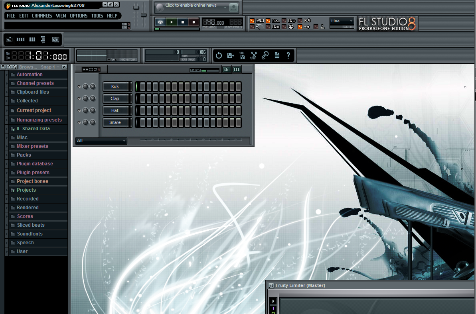
Task: Click the swing amount slider
Action: tap(210, 70)
